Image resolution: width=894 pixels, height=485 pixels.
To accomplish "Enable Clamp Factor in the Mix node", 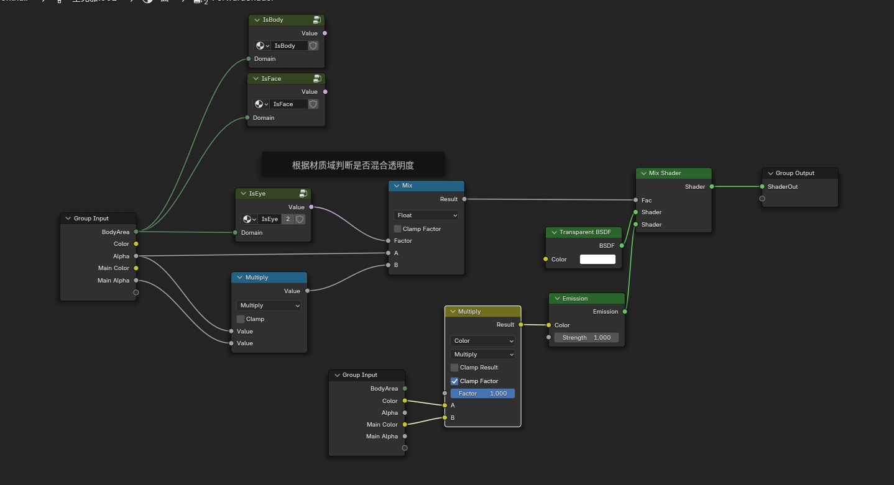I will (398, 229).
